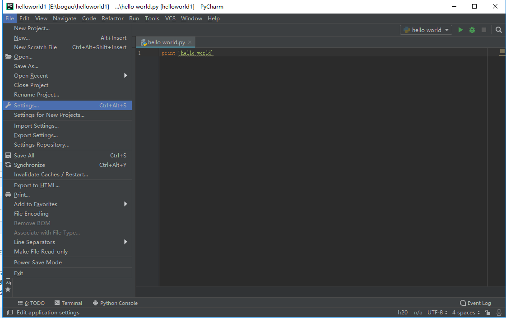Expand the Add to Favorites submenu

(67, 204)
